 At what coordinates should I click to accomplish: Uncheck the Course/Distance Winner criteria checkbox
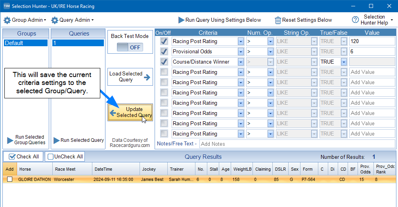coord(164,62)
